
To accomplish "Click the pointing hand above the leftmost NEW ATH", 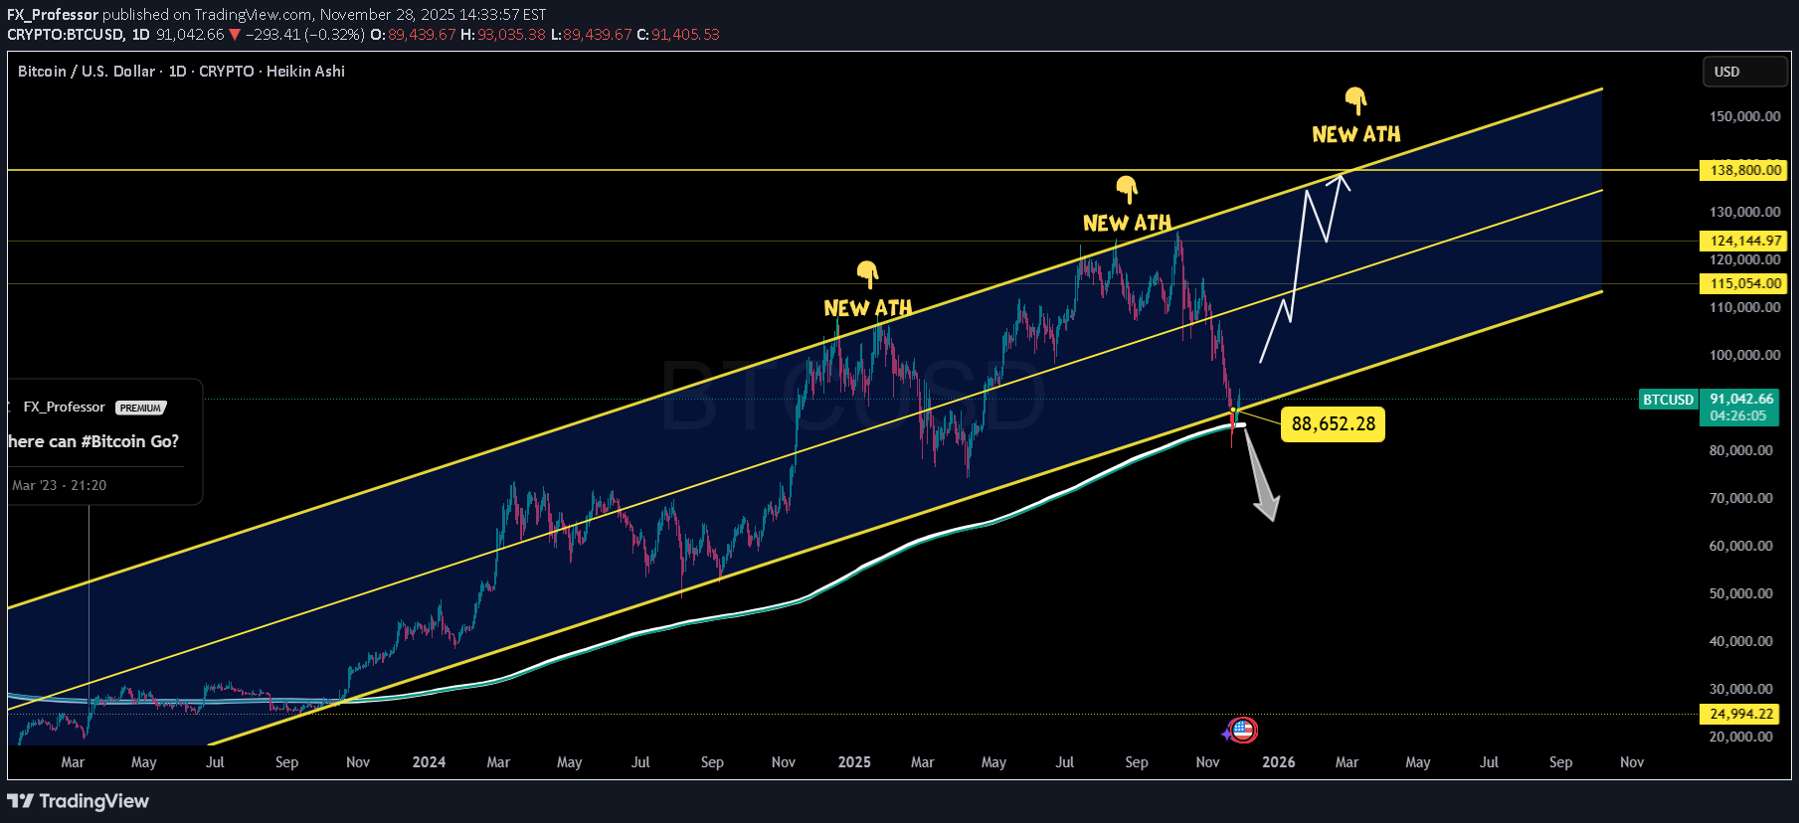I will click(867, 273).
